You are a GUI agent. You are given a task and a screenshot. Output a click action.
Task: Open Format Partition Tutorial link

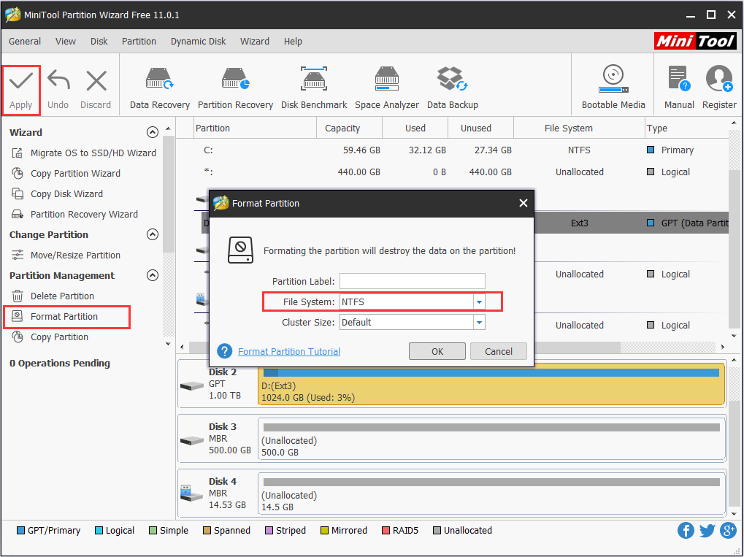289,351
